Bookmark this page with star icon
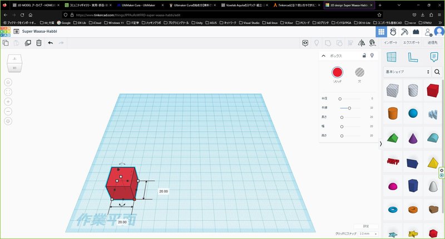 379,15
